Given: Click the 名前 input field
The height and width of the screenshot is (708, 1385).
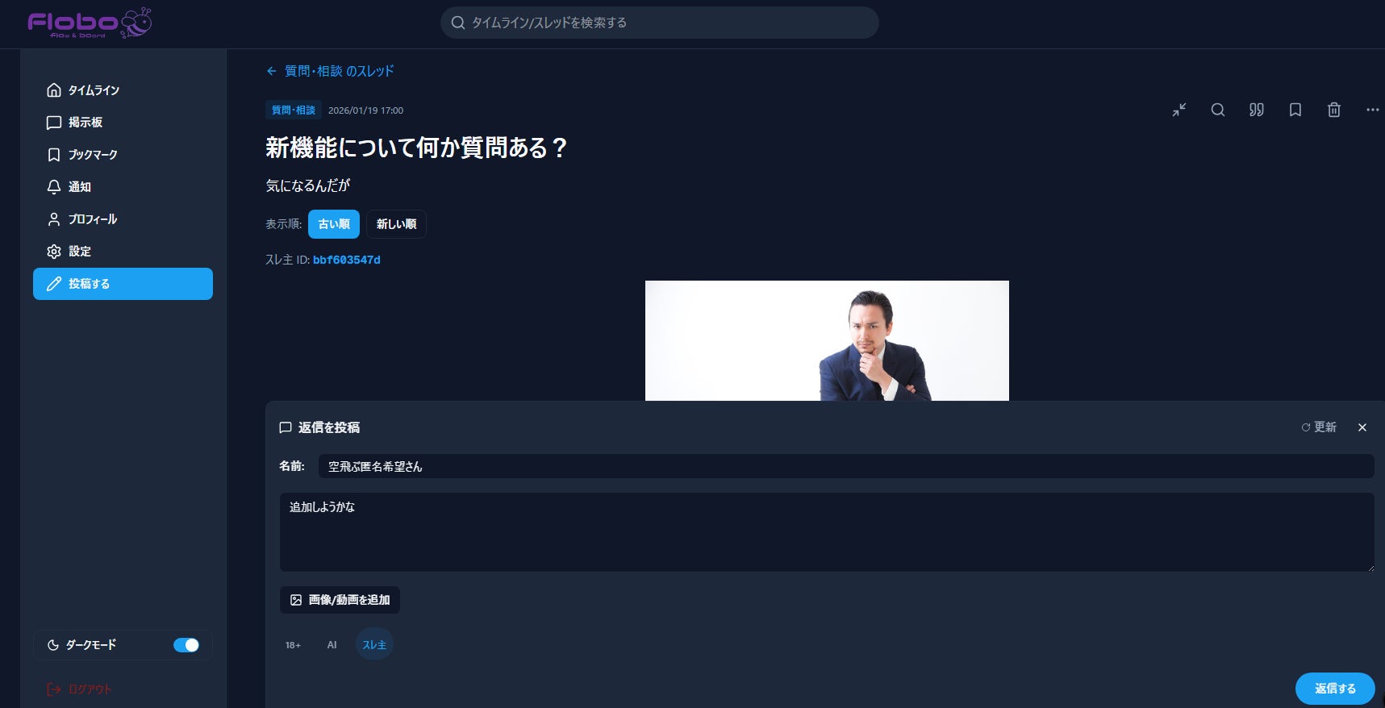Looking at the screenshot, I should 845,466.
